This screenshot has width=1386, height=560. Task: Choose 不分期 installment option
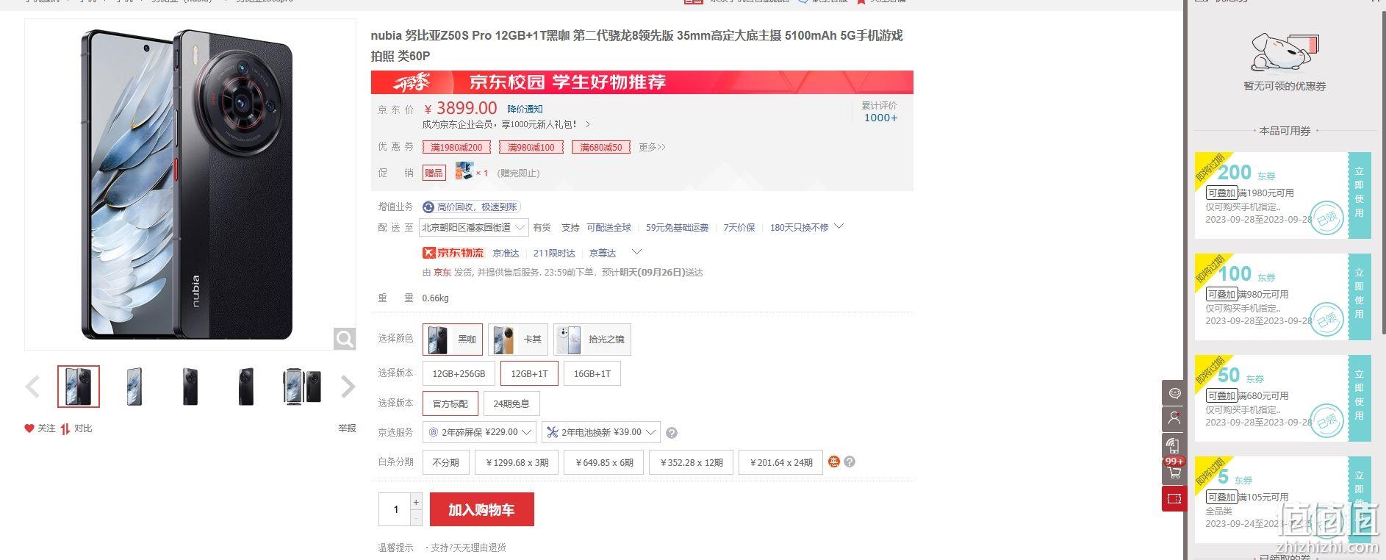pyautogui.click(x=445, y=462)
